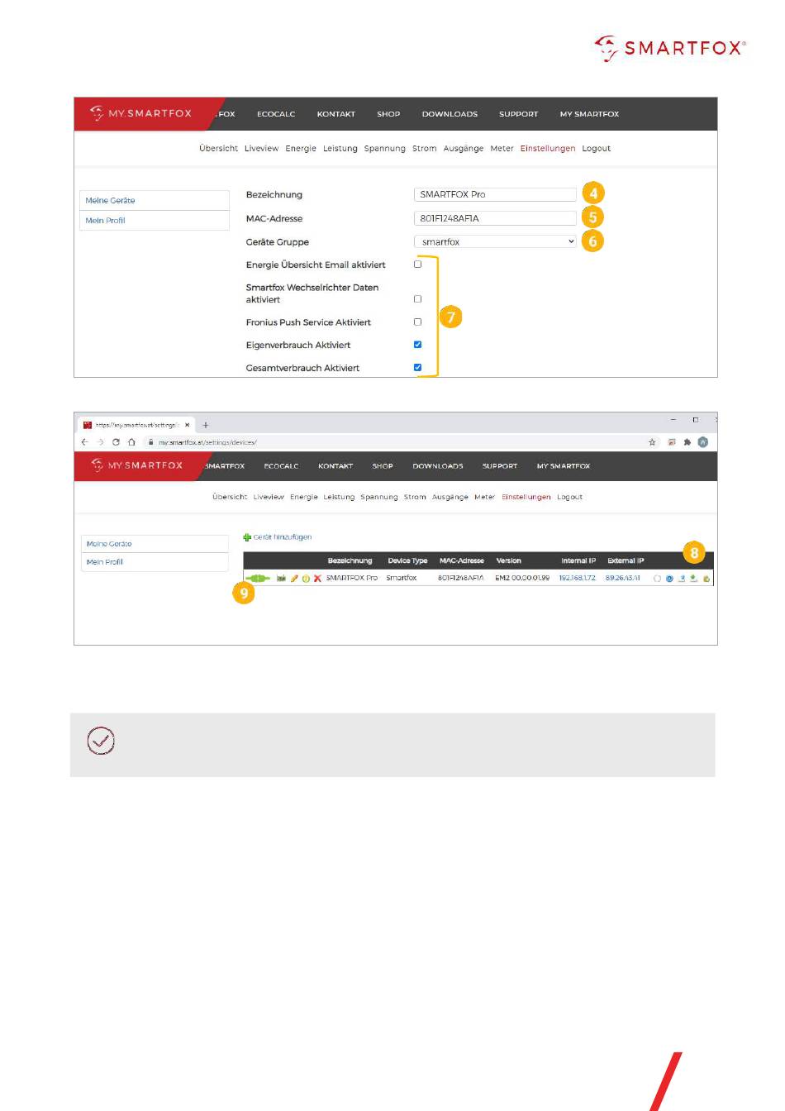Open the browser profile avatar
This screenshot has width=785, height=1111.
click(x=703, y=442)
